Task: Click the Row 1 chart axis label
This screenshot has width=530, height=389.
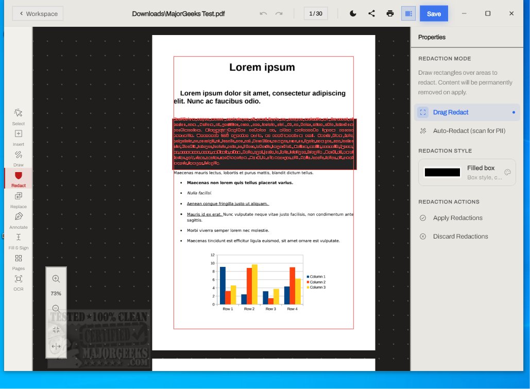Action: coord(228,309)
